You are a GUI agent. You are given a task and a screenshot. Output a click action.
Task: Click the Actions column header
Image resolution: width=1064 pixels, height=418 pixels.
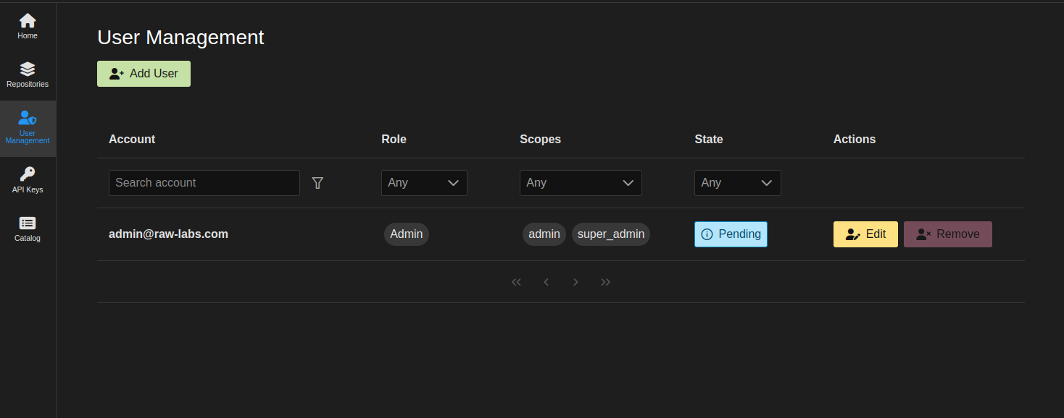coord(855,140)
